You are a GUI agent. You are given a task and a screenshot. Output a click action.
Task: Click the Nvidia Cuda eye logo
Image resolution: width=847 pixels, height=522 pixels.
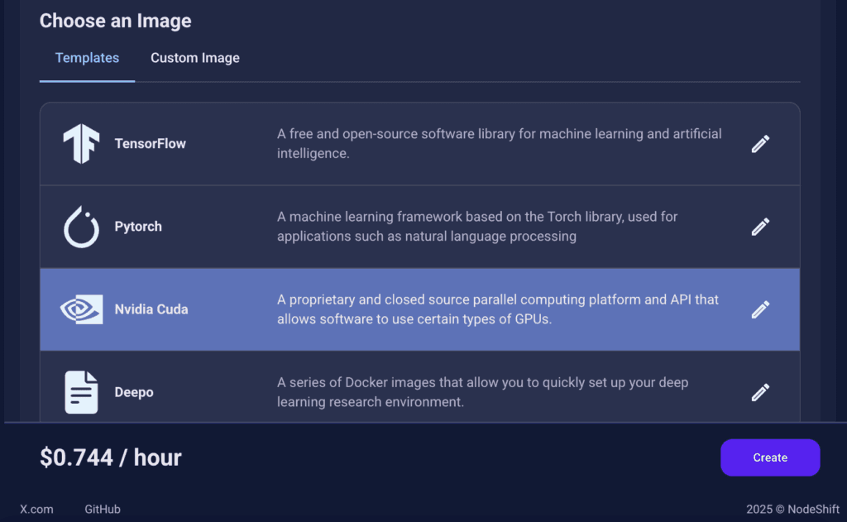82,309
